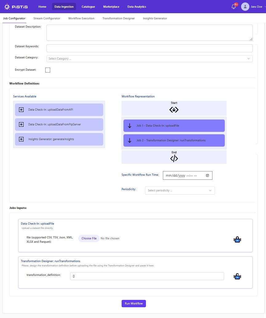266x318 pixels.
Task: Click the Dataset Description text area
Action: tap(150, 33)
